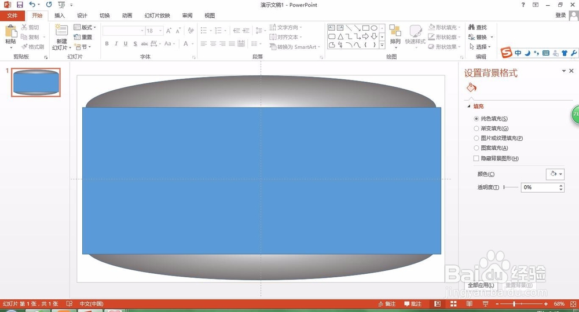The width and height of the screenshot is (579, 312).
Task: Select the rectangle shape in gallery
Action: pos(365,28)
